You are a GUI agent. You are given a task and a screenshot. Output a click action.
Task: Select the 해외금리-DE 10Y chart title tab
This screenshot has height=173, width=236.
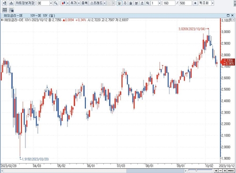click(x=29, y=16)
